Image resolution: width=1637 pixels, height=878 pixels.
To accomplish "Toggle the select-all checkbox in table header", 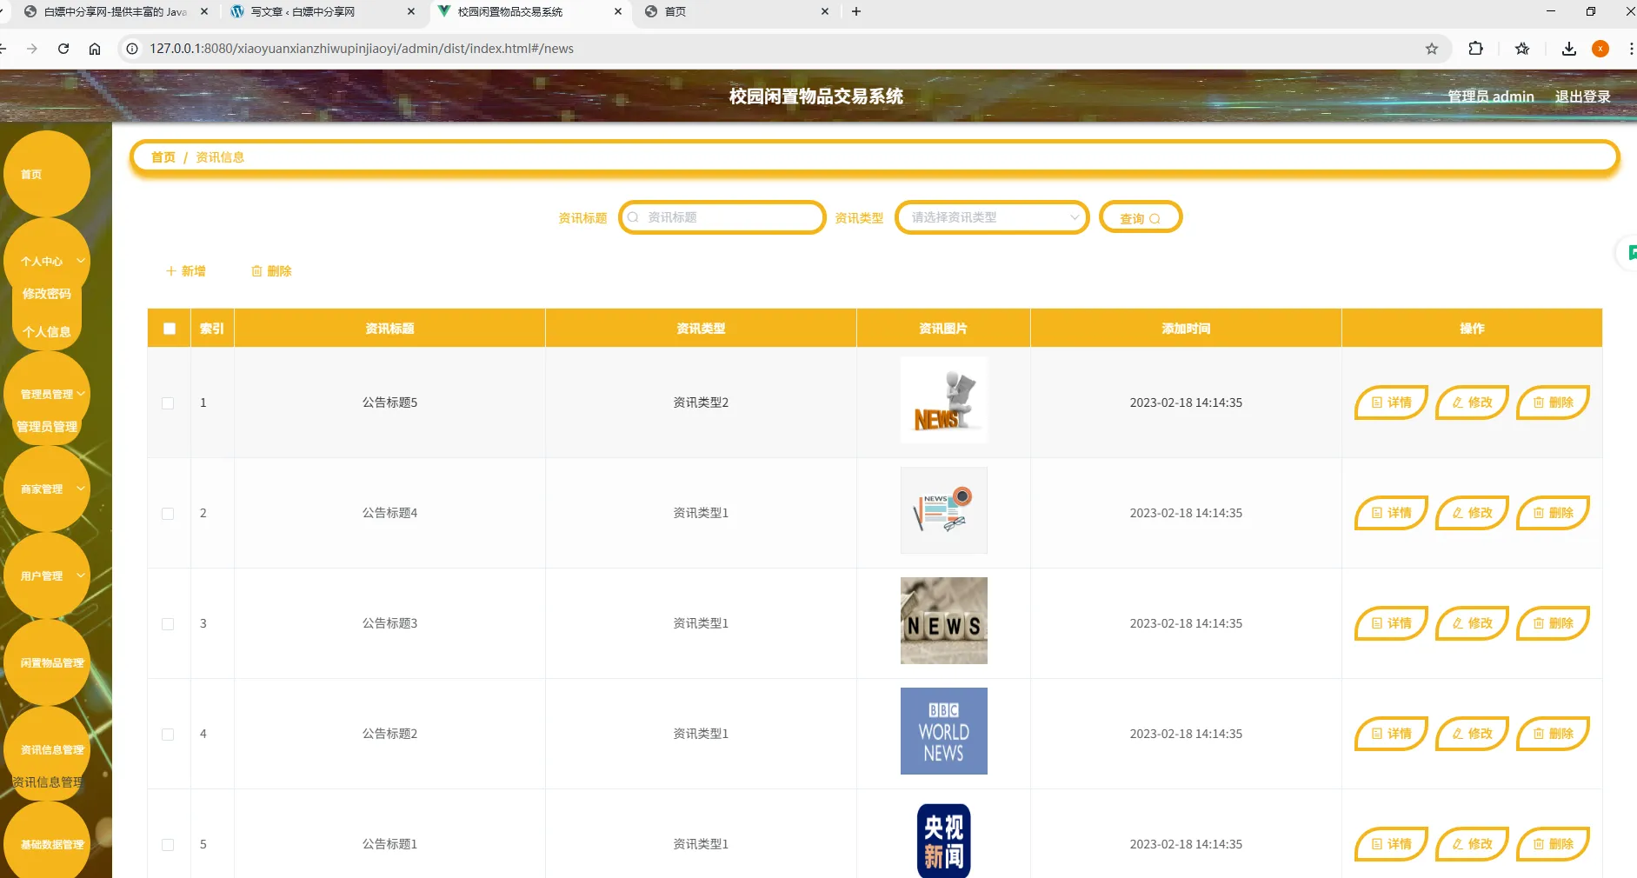I will pyautogui.click(x=168, y=328).
